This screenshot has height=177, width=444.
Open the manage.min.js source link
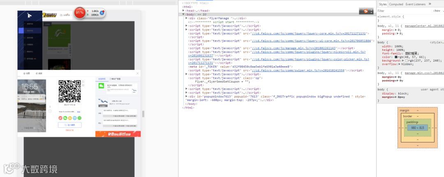point(294,48)
